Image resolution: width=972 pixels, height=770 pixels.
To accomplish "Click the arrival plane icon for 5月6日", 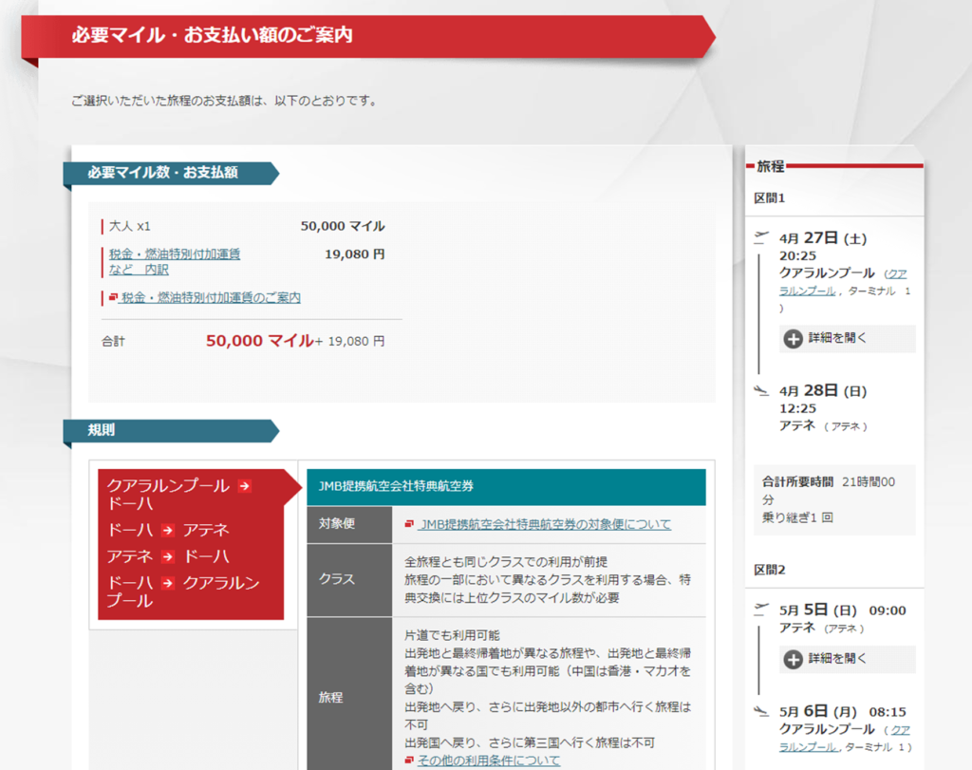I will click(x=760, y=710).
